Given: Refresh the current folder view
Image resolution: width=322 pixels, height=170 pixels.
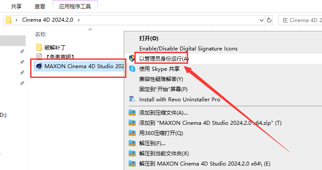Looking at the screenshot, I should coord(269,20).
